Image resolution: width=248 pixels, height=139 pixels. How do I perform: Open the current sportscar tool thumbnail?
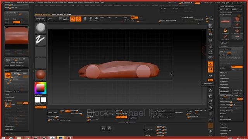pyautogui.click(x=225, y=22)
